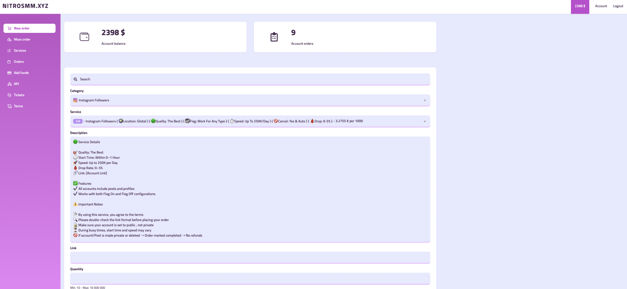Click the Orders bag icon
The image size is (627, 289).
9,62
